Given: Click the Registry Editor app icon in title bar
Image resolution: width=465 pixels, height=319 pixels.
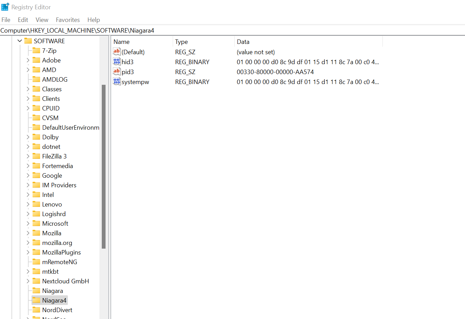Looking at the screenshot, I should pyautogui.click(x=5, y=7).
